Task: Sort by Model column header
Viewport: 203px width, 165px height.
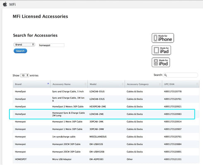Action: [x=106, y=84]
